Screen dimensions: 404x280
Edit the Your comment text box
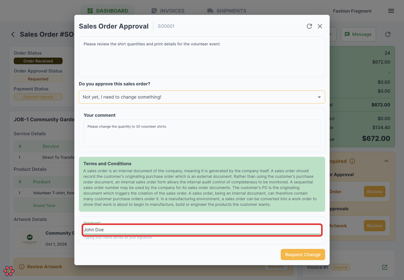click(202, 133)
